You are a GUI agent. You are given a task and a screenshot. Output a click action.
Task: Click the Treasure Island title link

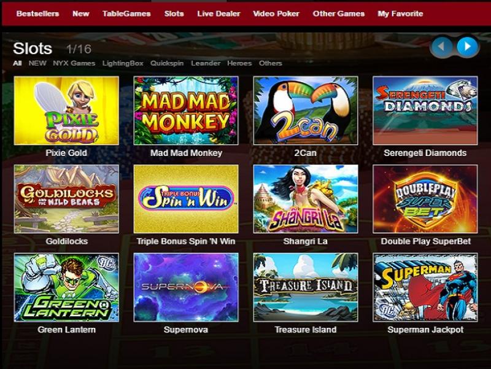(306, 330)
